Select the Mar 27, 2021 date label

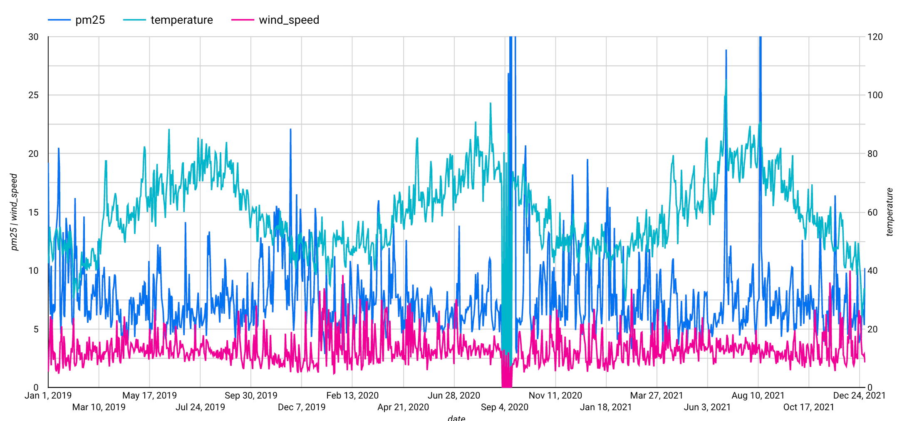657,395
